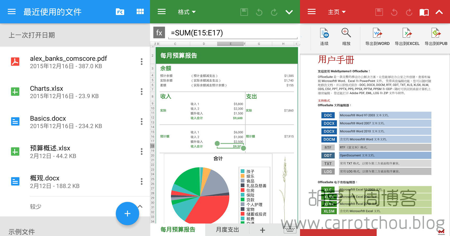Save the spreadsheet with green panel's disk icon

pyautogui.click(x=244, y=12)
